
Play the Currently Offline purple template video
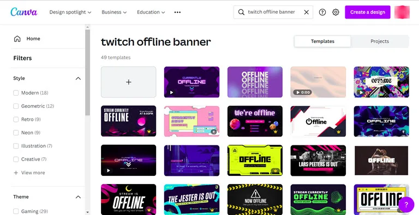(x=171, y=93)
